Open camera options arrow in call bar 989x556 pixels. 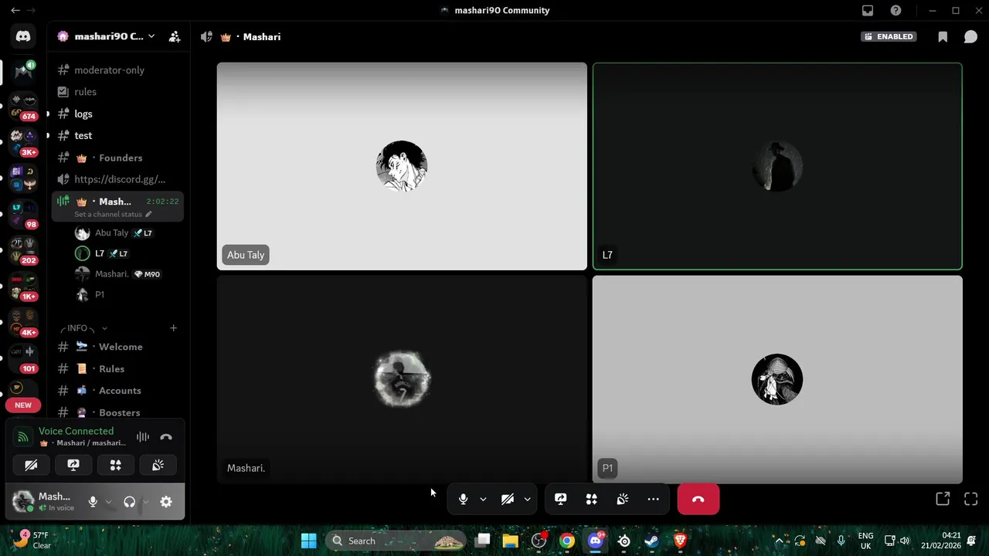pyautogui.click(x=527, y=500)
